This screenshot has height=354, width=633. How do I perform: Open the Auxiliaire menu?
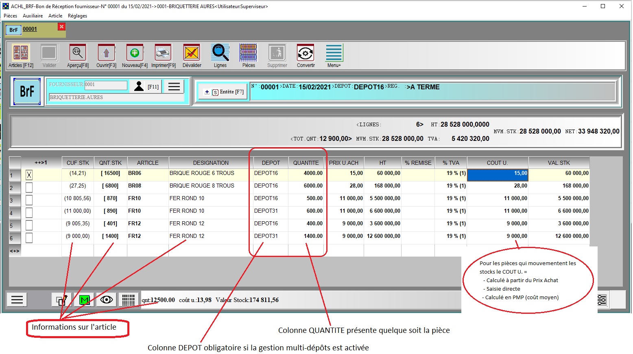[x=33, y=16]
